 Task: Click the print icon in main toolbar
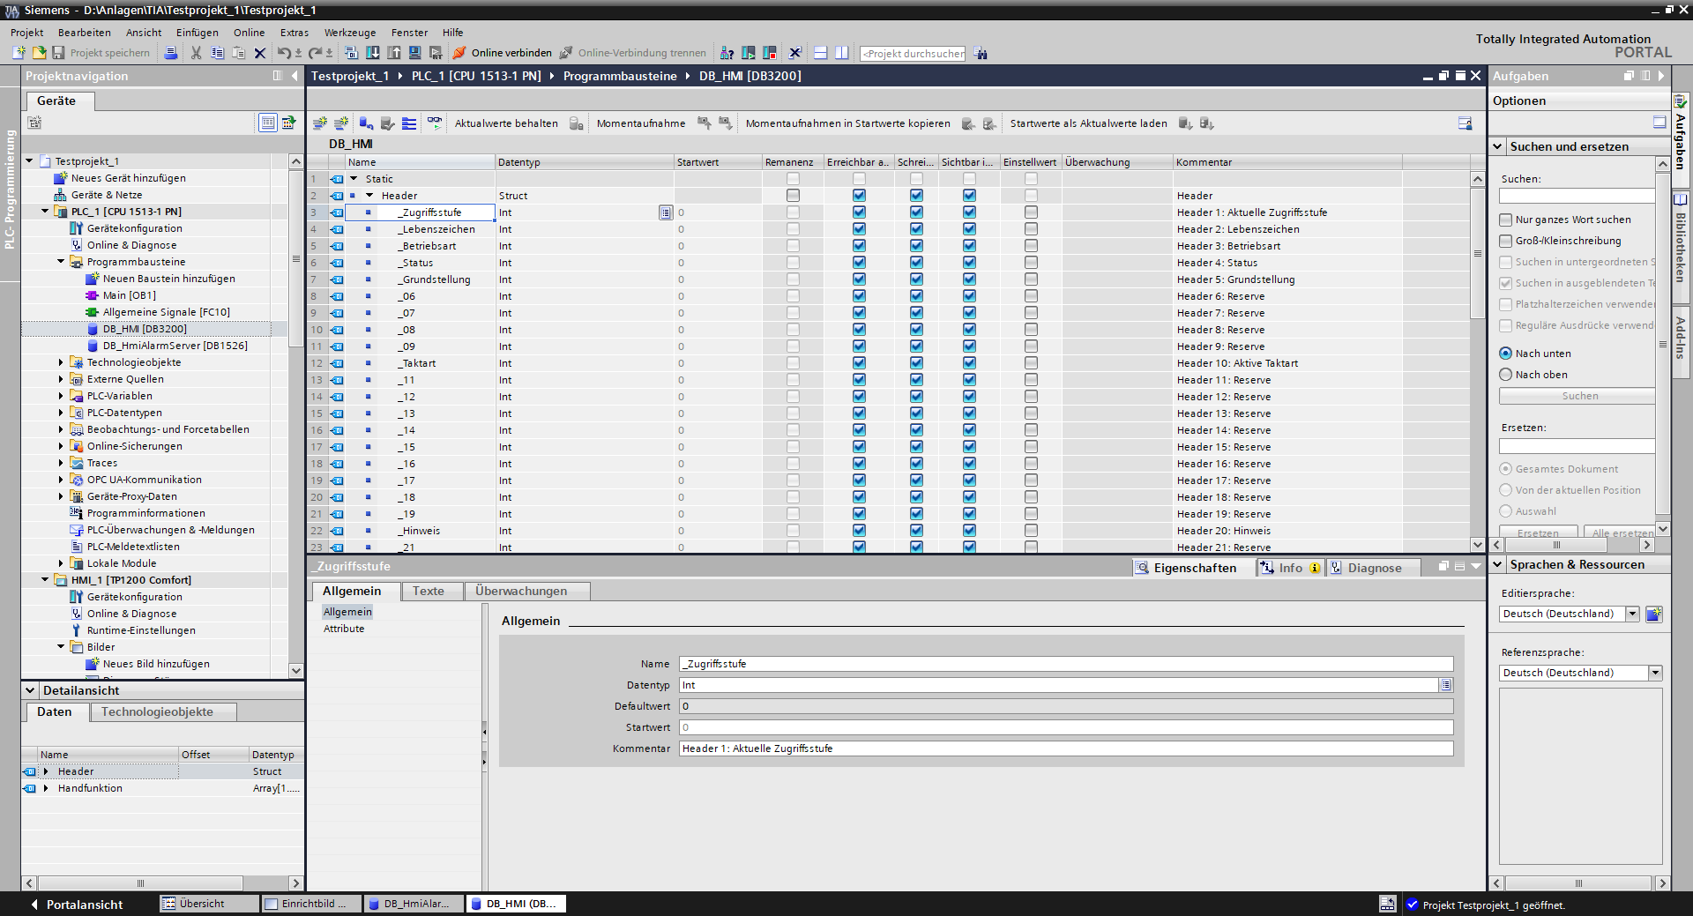click(x=171, y=53)
